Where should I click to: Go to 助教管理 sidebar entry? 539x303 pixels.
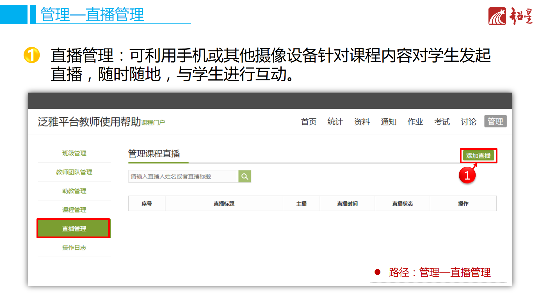(x=74, y=191)
